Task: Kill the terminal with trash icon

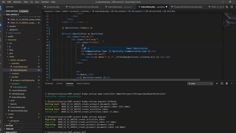Action: point(227,83)
